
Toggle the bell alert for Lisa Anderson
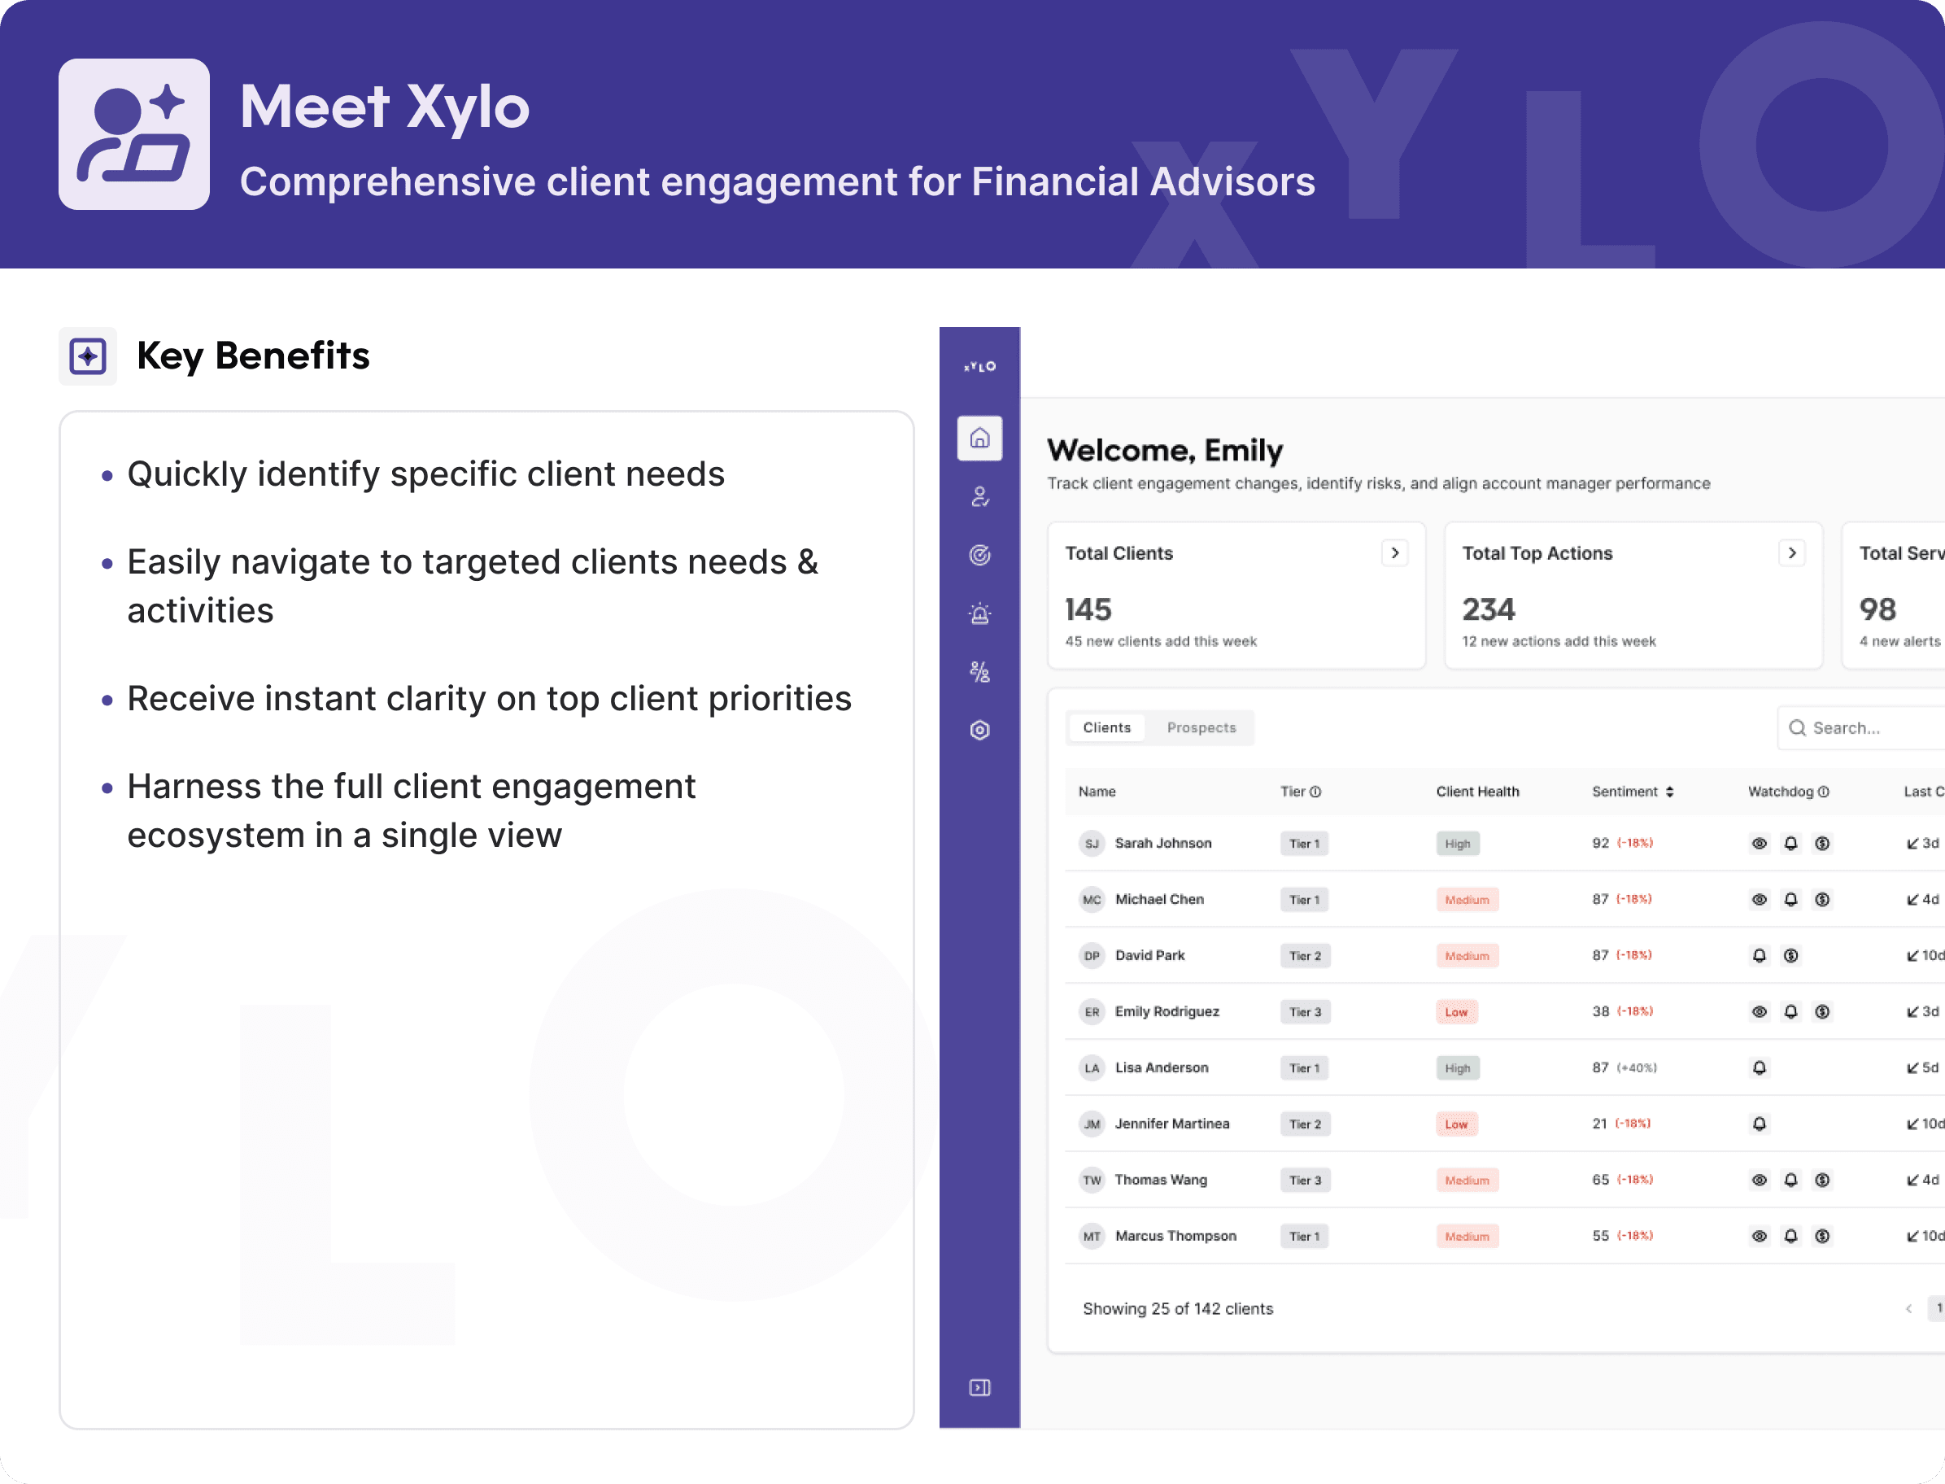(1759, 1068)
